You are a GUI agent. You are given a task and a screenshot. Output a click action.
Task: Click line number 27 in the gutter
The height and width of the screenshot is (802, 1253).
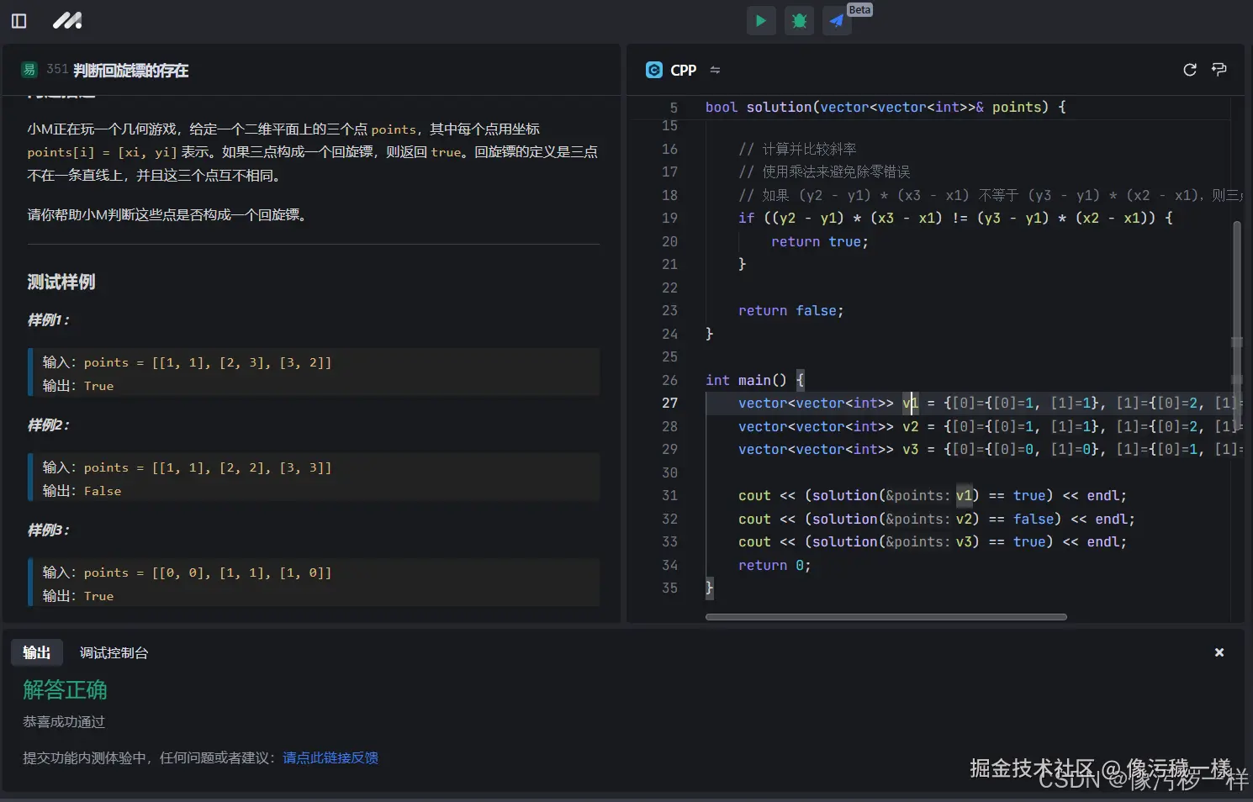(x=669, y=403)
